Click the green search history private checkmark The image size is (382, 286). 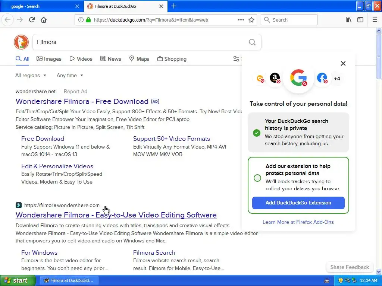pos(257,133)
